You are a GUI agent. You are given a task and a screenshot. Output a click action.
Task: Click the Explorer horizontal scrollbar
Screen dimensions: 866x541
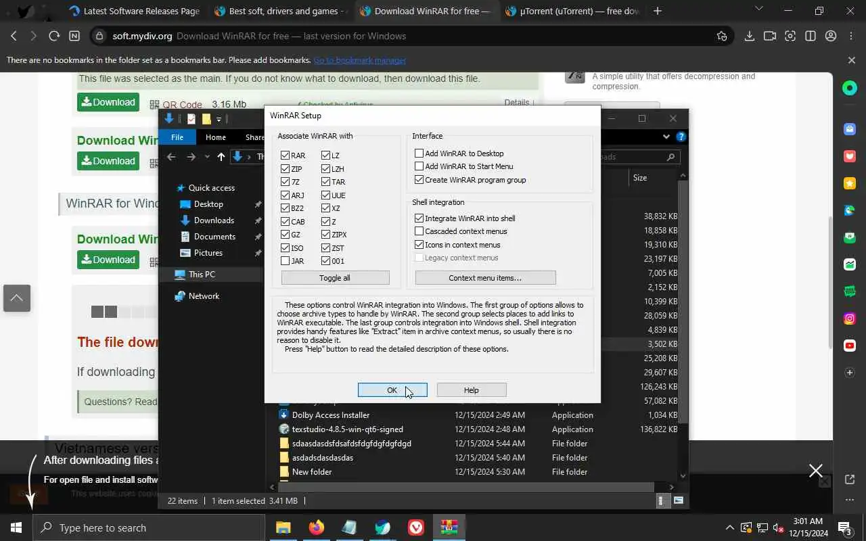coord(467,486)
